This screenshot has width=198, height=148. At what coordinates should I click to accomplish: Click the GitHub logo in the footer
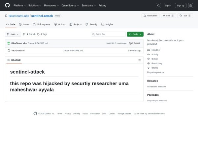click(x=35, y=113)
